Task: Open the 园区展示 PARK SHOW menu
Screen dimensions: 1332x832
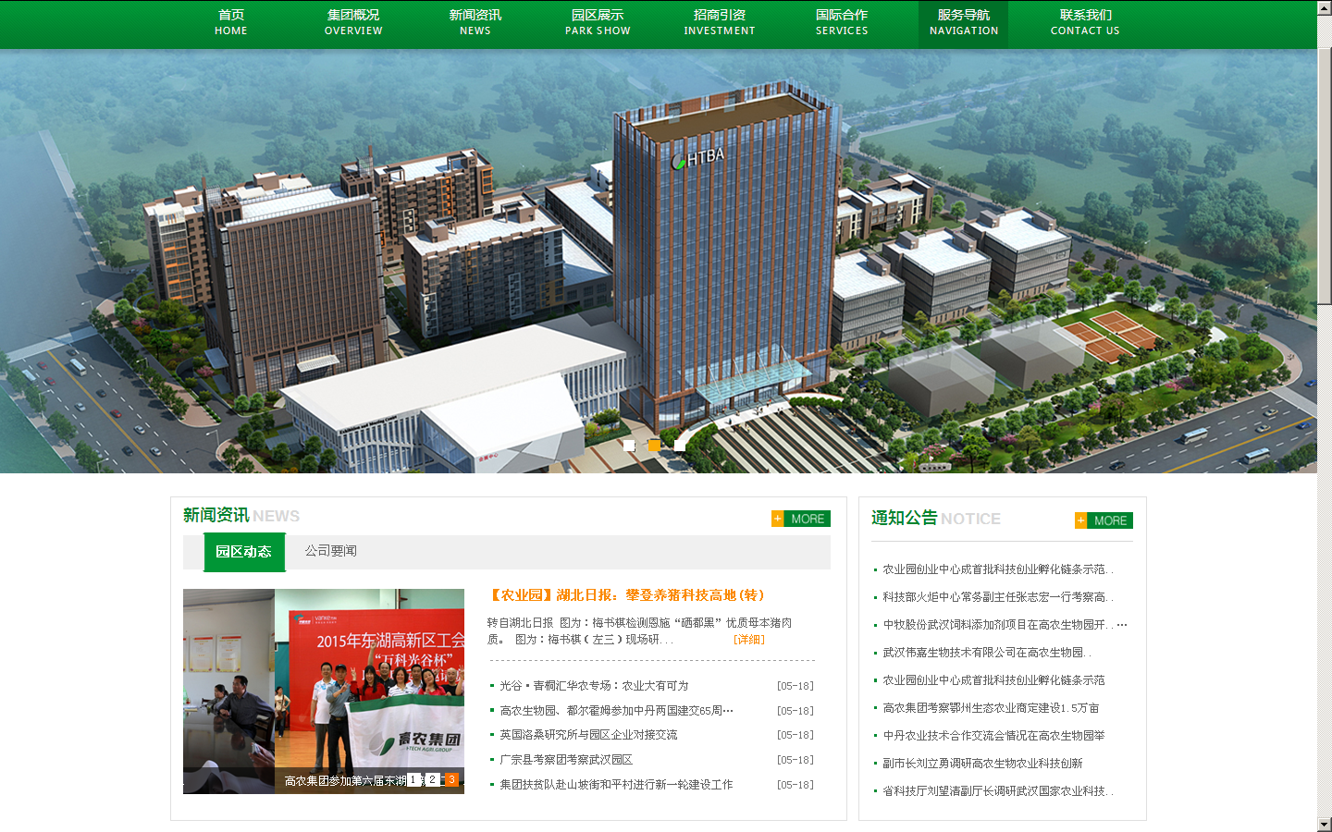Action: point(598,22)
